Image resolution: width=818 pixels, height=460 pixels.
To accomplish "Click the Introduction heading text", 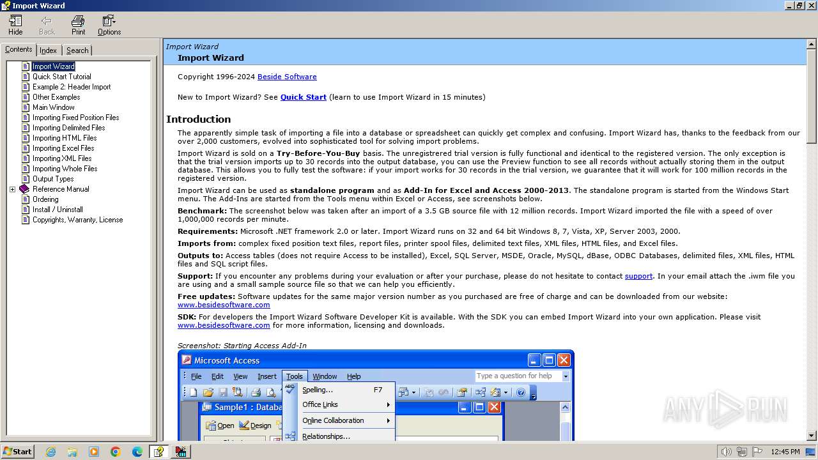I will point(199,119).
